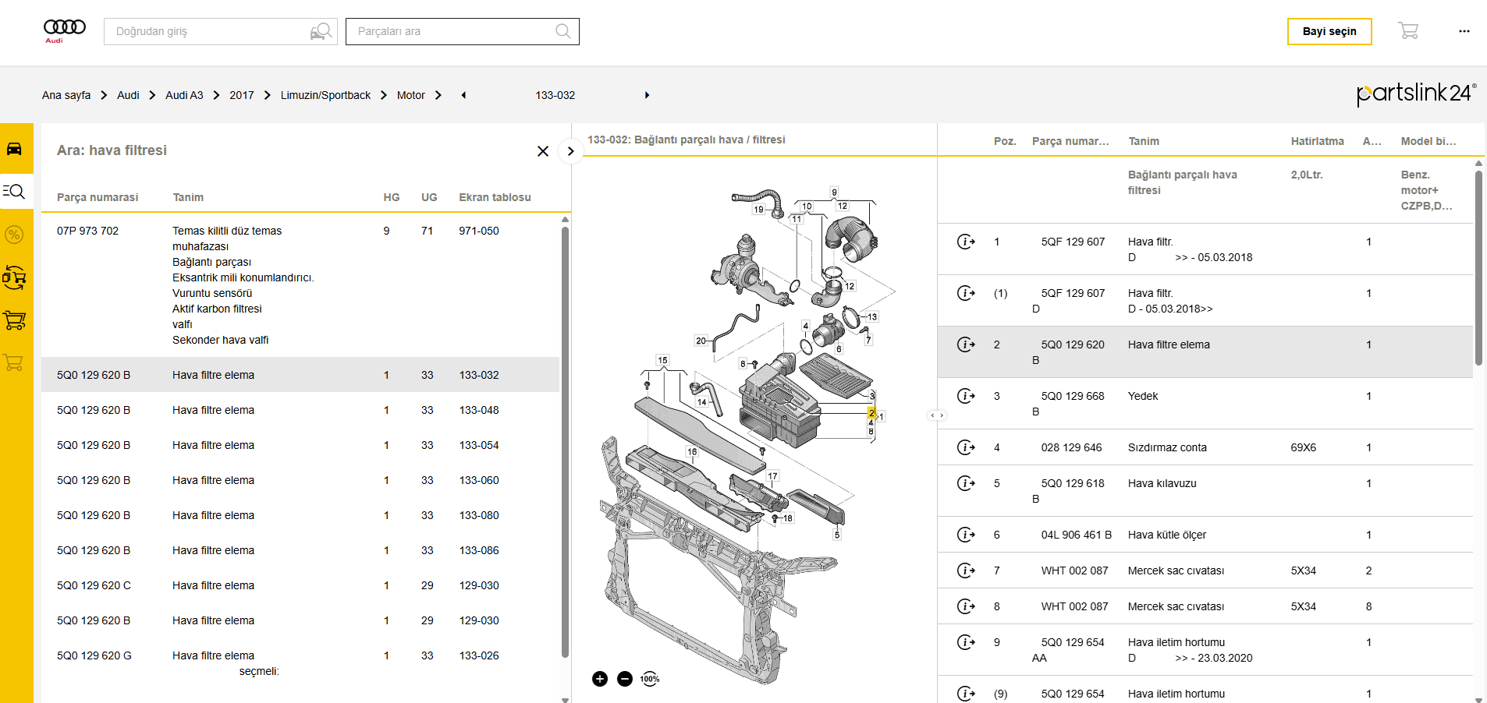Open the sidebar shopping cart icon

click(x=15, y=320)
